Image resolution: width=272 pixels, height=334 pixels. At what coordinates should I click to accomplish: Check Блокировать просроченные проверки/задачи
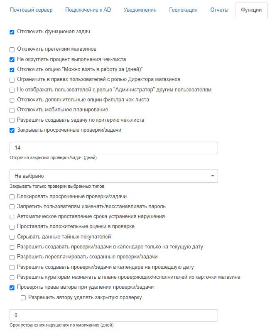click(x=12, y=196)
